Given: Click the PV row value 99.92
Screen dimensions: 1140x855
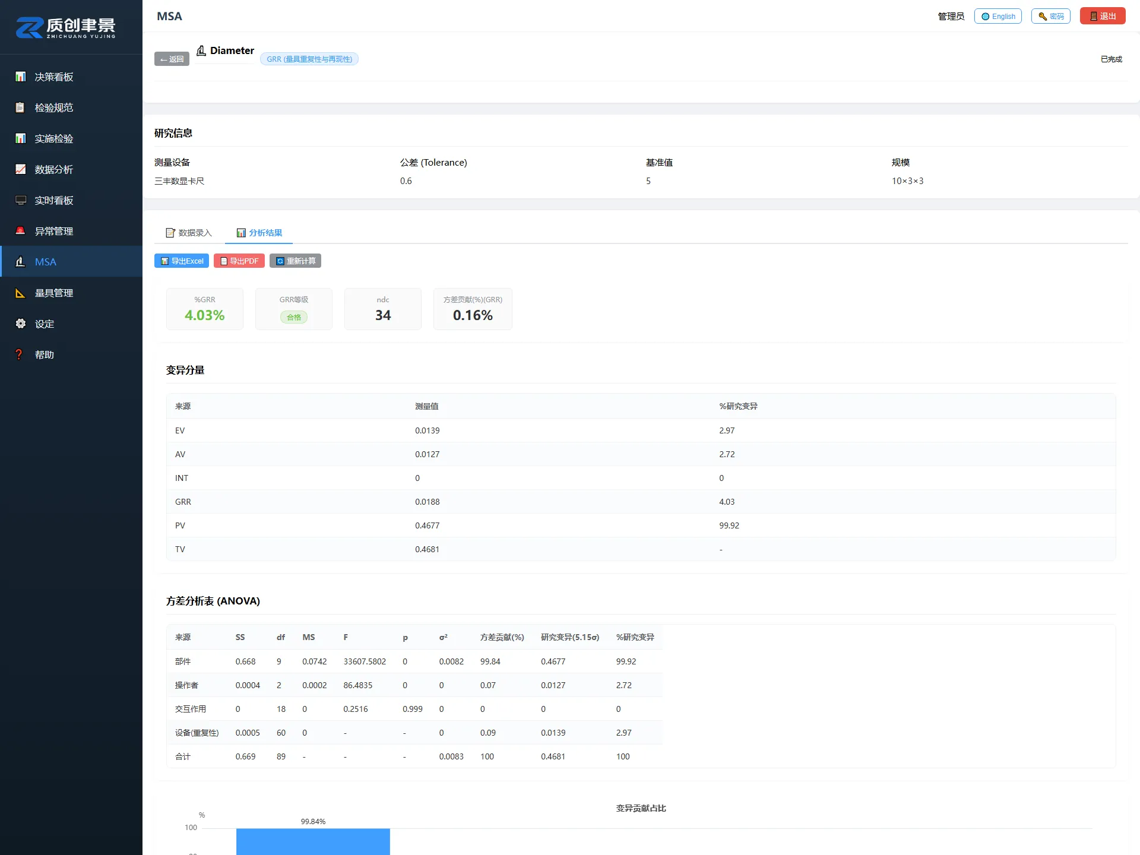Looking at the screenshot, I should click(x=729, y=525).
